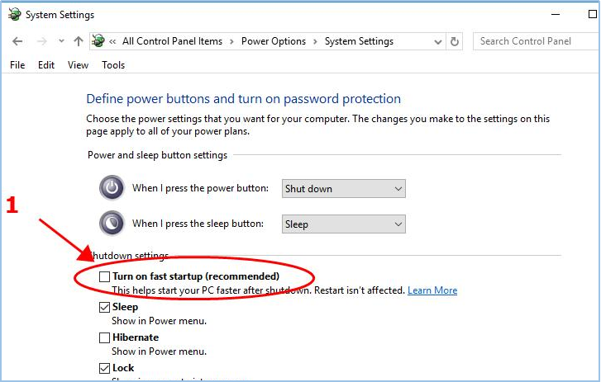Click the power button icon
Screen dimensions: 601x382
(112, 189)
